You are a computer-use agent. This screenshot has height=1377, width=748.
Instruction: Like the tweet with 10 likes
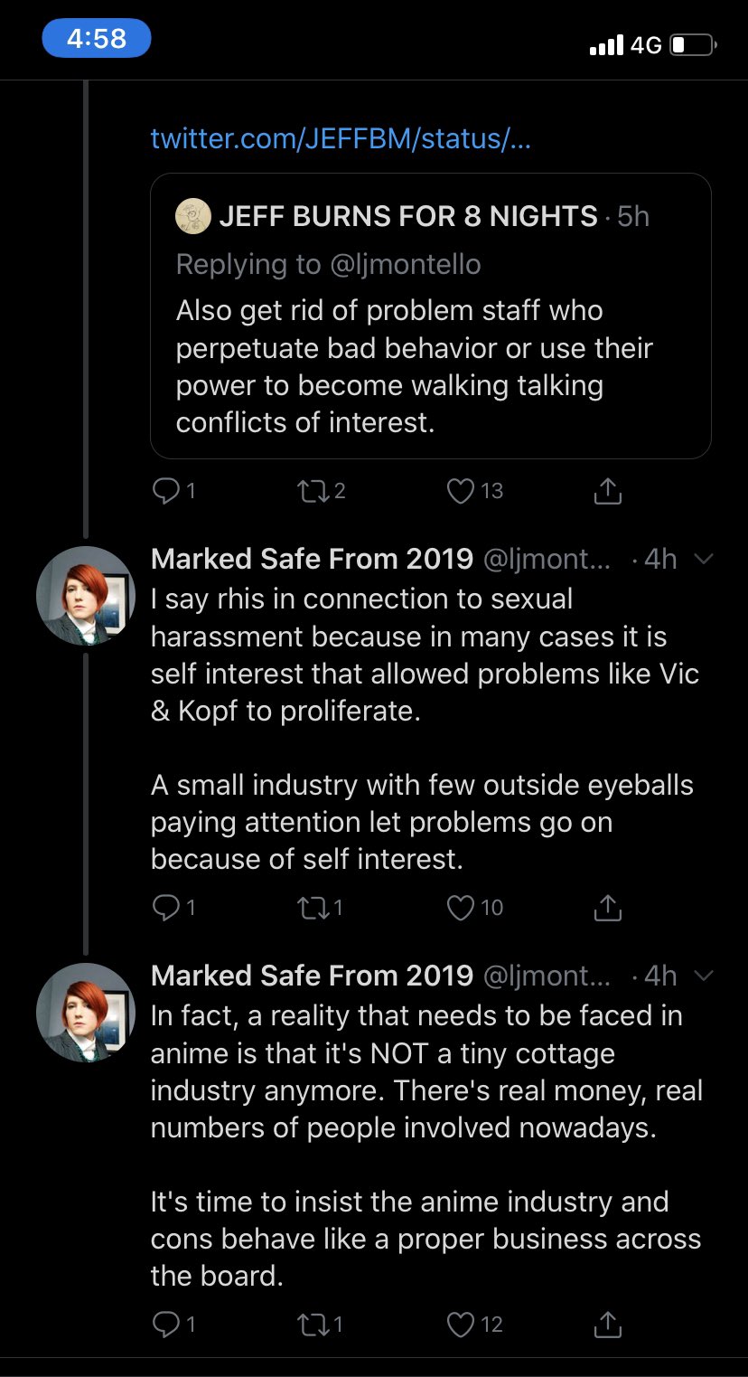pos(462,908)
